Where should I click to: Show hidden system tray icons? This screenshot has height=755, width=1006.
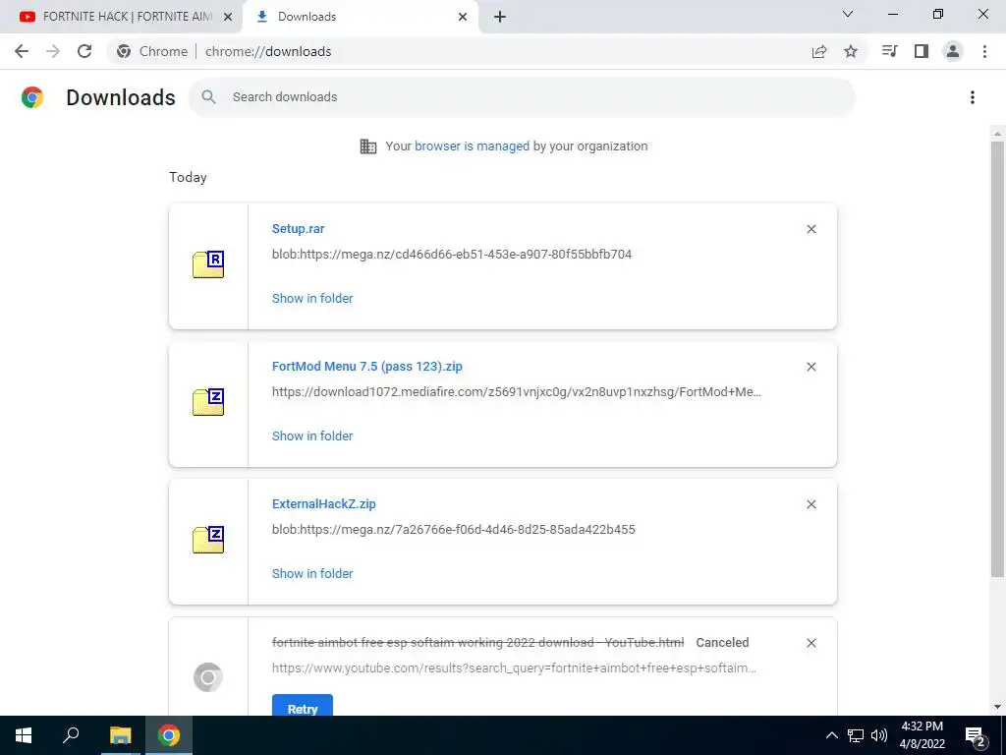(x=831, y=735)
